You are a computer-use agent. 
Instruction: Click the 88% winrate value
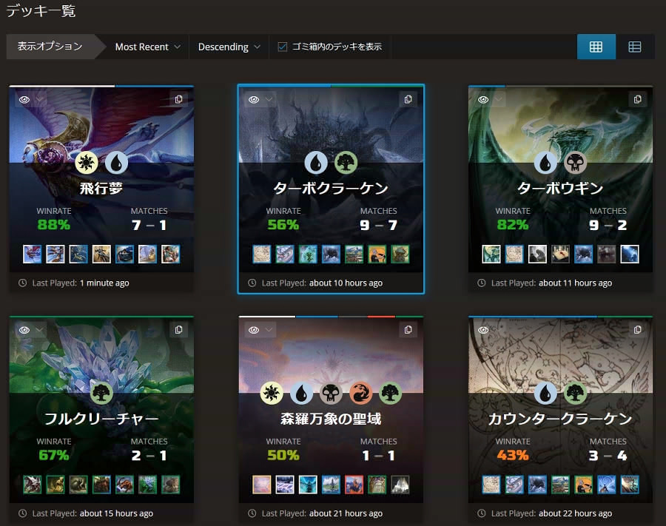(x=53, y=225)
